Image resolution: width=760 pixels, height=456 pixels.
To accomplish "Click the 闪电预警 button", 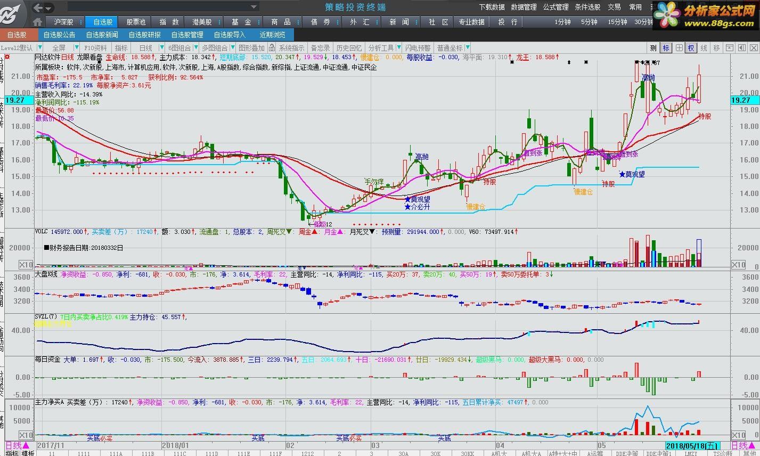I will (418, 48).
